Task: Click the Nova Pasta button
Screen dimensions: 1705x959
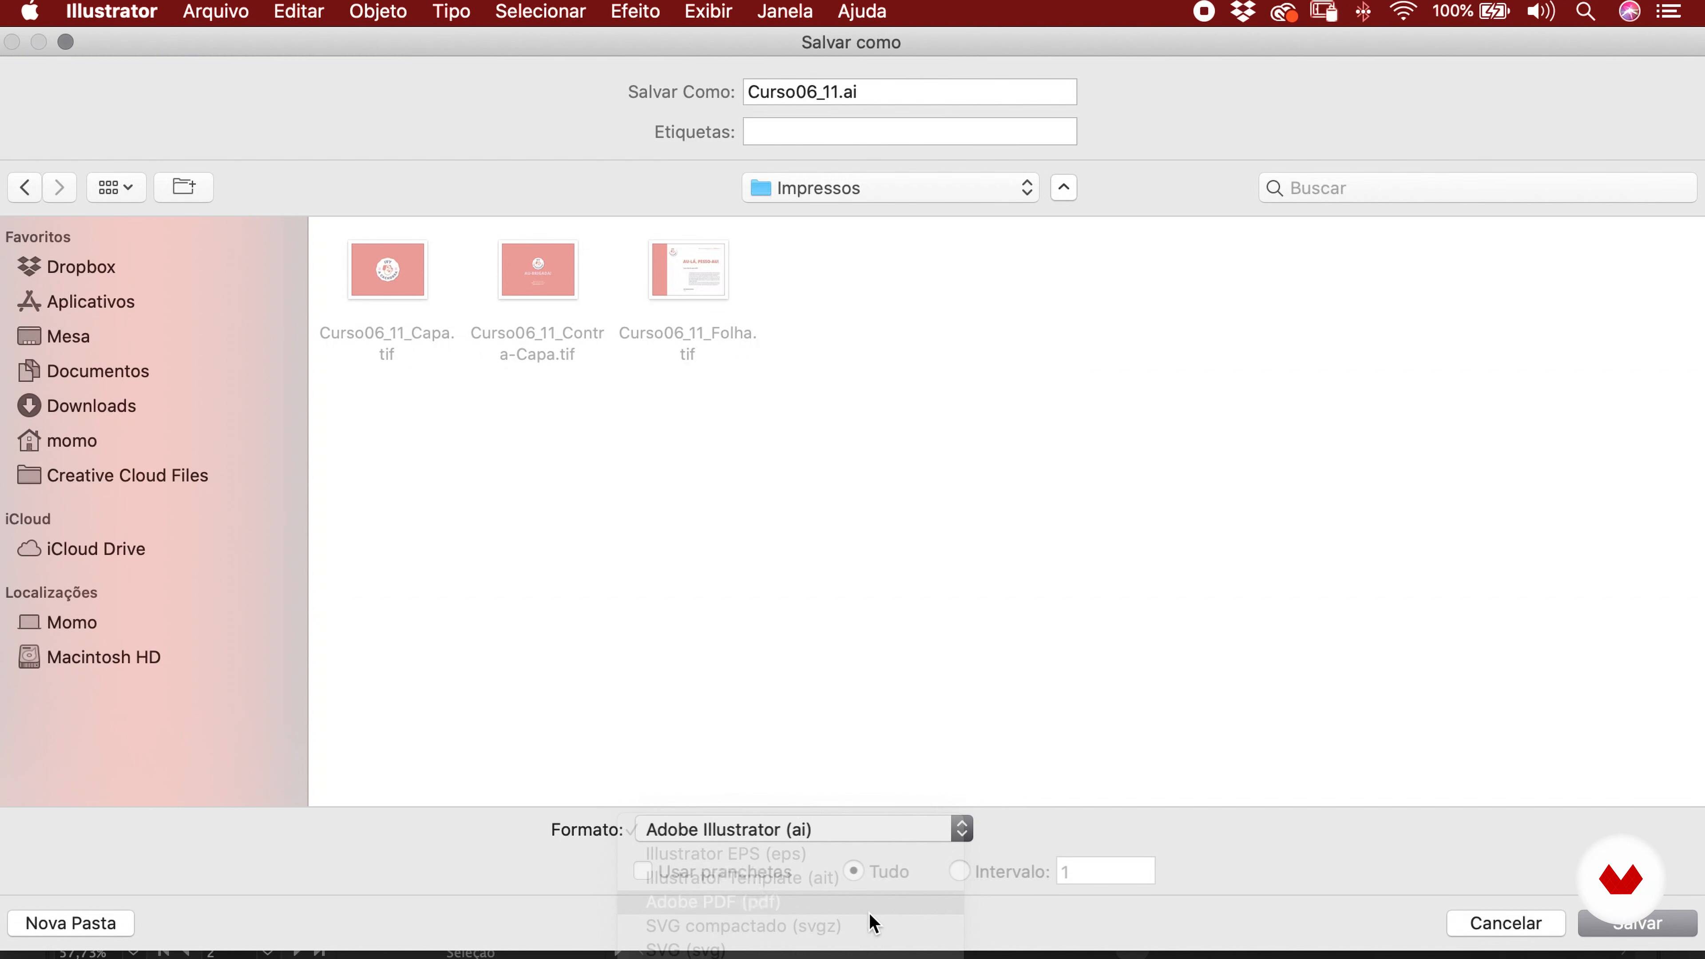Action: click(71, 923)
